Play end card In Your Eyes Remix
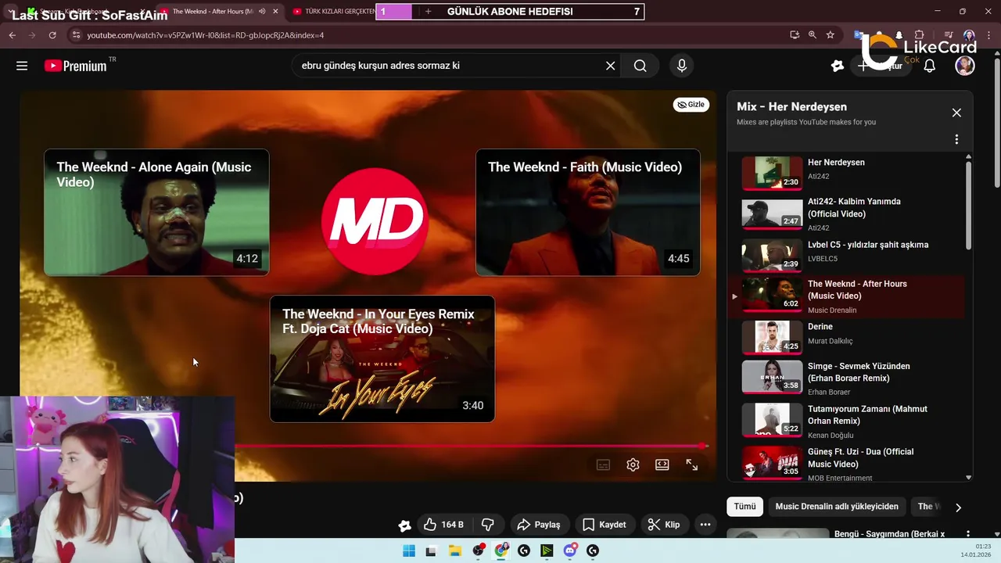 (x=382, y=359)
